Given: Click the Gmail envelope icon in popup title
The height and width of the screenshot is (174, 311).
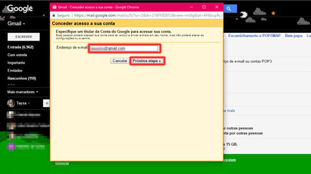Looking at the screenshot, I should click(x=54, y=7).
